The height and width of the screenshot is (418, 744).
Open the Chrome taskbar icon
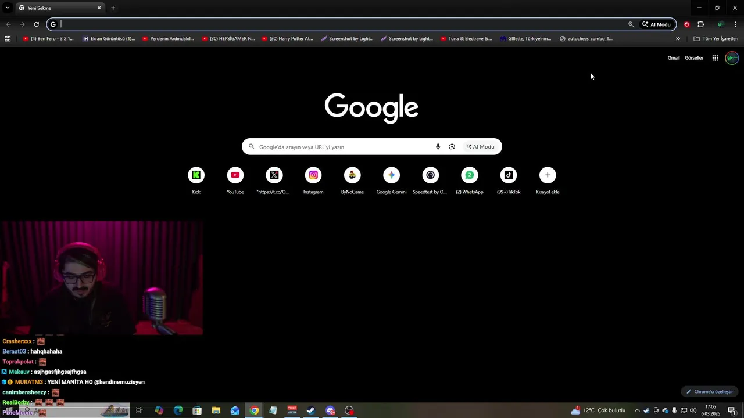[254, 410]
